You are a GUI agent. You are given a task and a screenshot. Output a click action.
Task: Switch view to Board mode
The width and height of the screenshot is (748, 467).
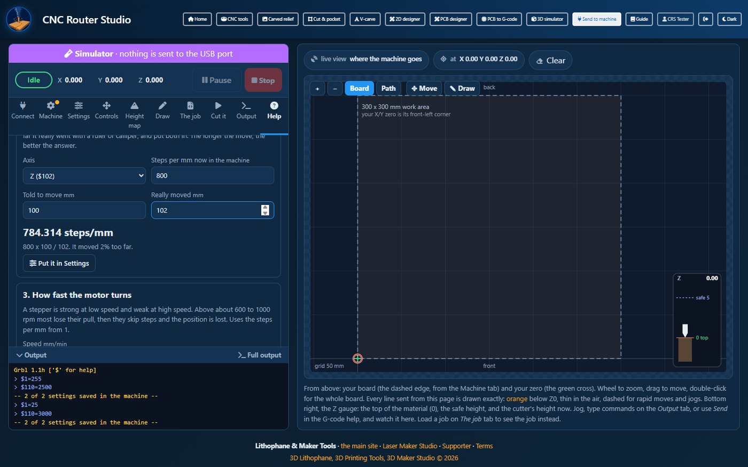[x=360, y=89]
